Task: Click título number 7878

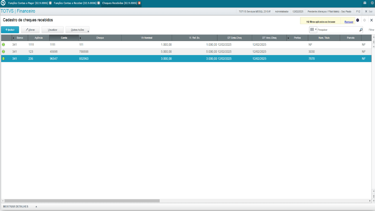Action: click(311, 59)
